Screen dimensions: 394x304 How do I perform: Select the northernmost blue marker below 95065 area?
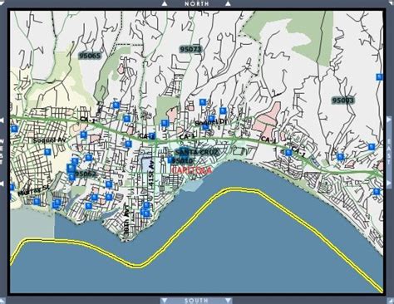pyautogui.click(x=116, y=105)
